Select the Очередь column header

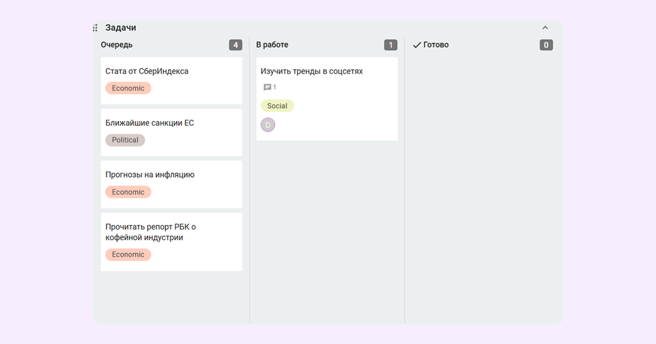coord(117,45)
